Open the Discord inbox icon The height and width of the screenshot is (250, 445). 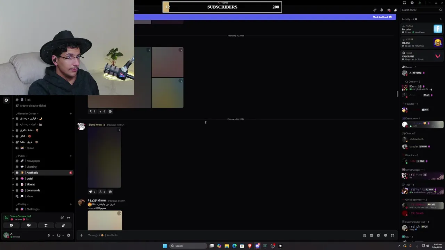(404, 3)
